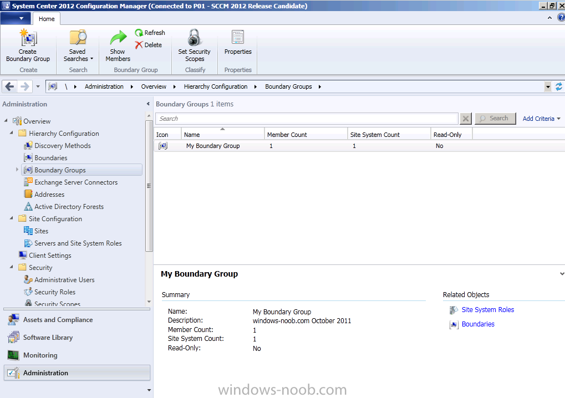Open the application menu dropdown in the ribbon
This screenshot has width=565, height=398.
(x=16, y=18)
